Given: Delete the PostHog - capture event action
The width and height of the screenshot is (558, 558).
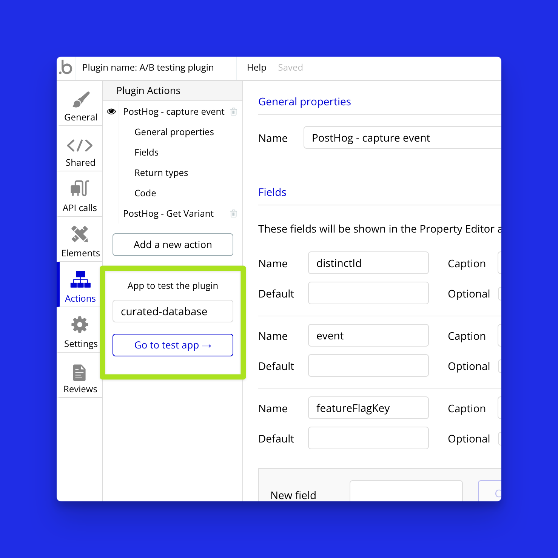Looking at the screenshot, I should coord(234,112).
